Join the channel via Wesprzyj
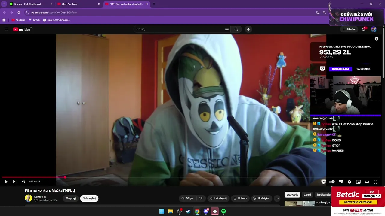385x216 pixels. point(71,198)
